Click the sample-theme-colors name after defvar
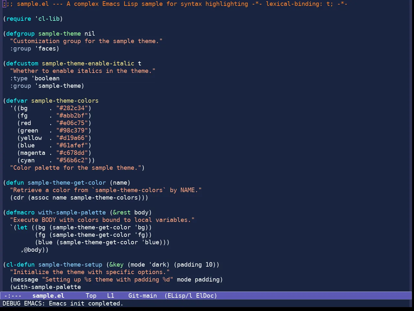 (x=65, y=101)
